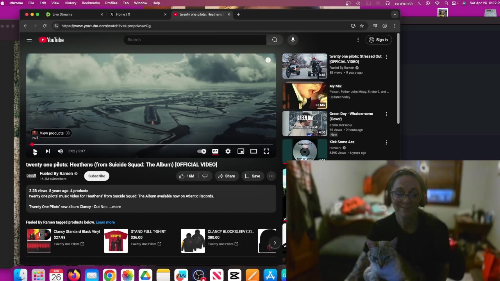Open the Fueled By Ramen channel avatar
The height and width of the screenshot is (281, 500).
click(31, 176)
